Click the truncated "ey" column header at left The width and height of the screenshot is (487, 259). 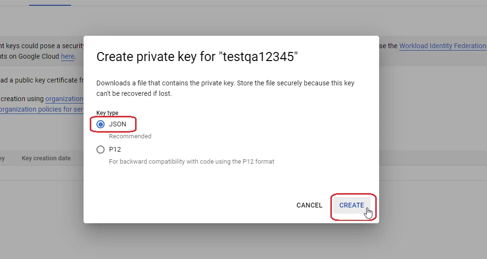(2, 158)
